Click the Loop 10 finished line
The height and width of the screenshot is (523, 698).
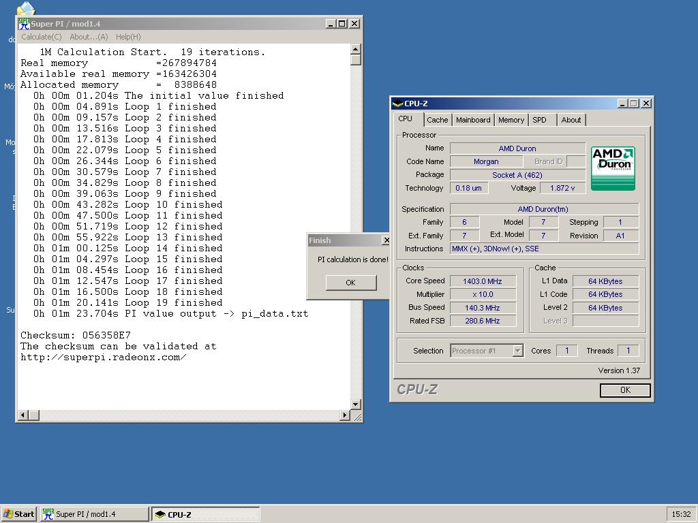coord(127,204)
